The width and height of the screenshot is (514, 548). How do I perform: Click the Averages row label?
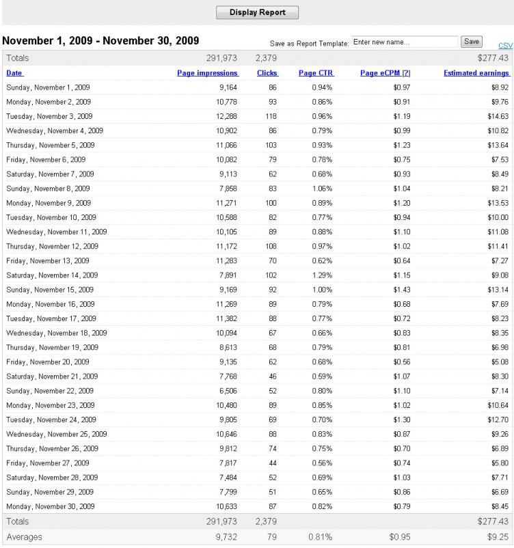coord(24,537)
